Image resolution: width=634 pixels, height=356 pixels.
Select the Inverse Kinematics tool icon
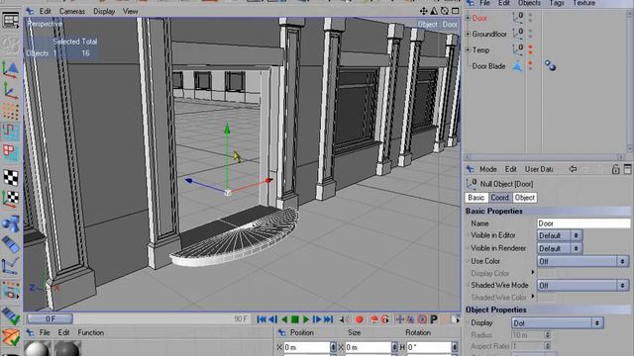click(11, 267)
